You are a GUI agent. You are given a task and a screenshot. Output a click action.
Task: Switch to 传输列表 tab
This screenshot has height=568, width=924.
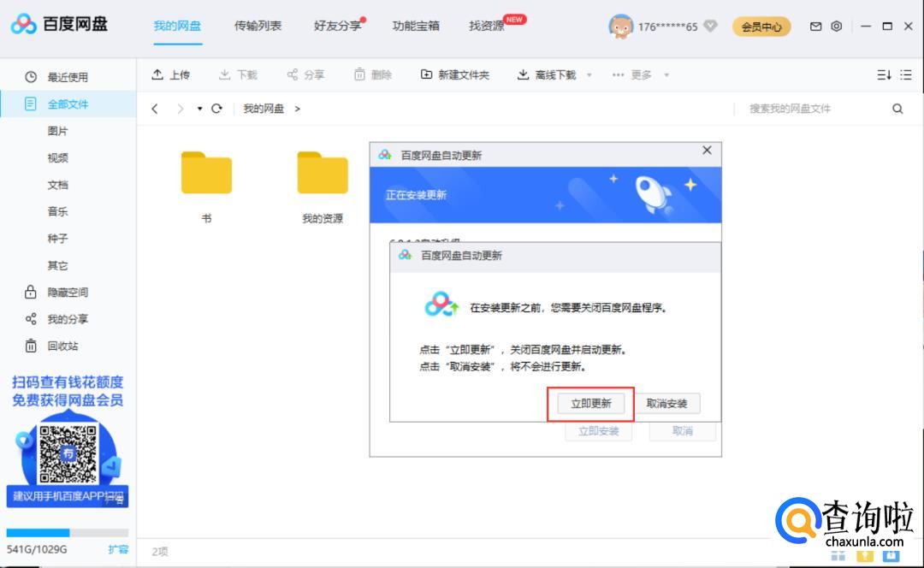[258, 26]
